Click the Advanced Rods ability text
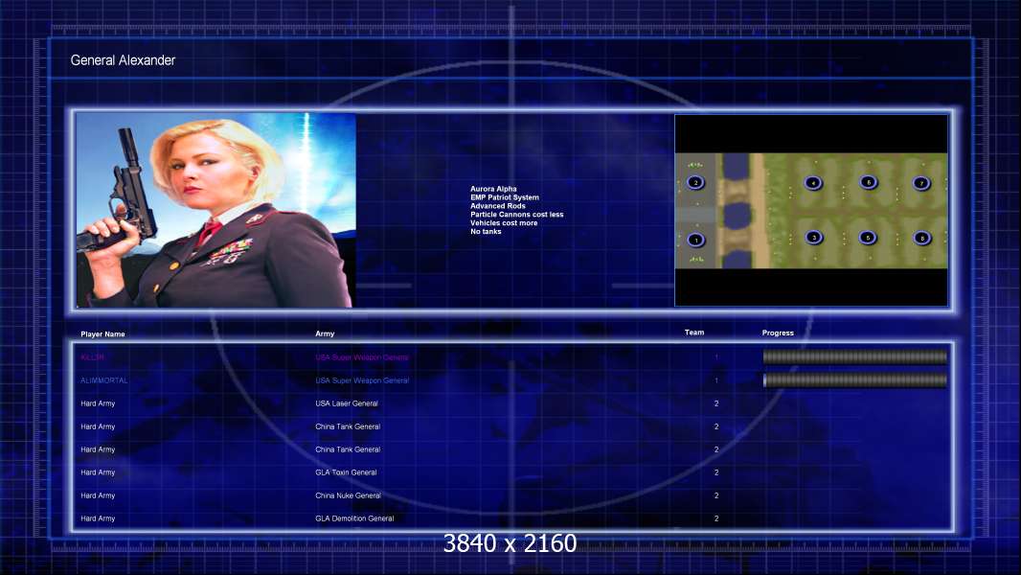 pyautogui.click(x=497, y=206)
